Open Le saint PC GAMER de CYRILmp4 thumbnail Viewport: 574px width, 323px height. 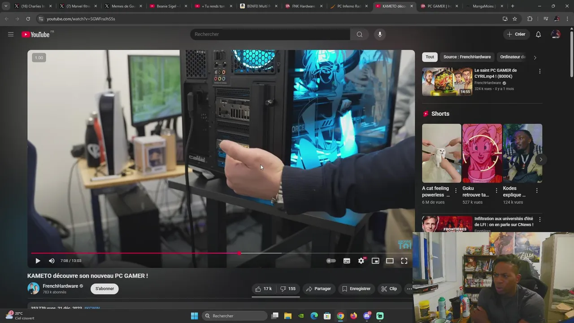(447, 82)
